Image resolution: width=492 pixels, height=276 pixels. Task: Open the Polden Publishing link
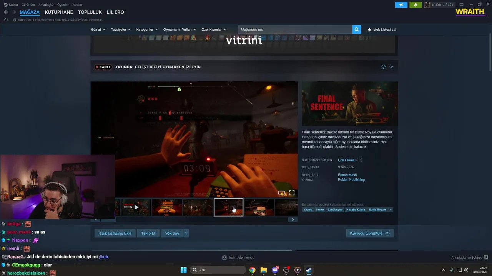click(351, 179)
